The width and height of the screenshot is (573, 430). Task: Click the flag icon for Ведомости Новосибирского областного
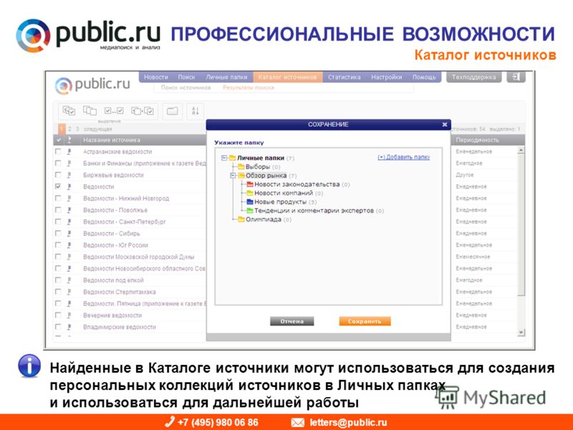[x=69, y=268]
